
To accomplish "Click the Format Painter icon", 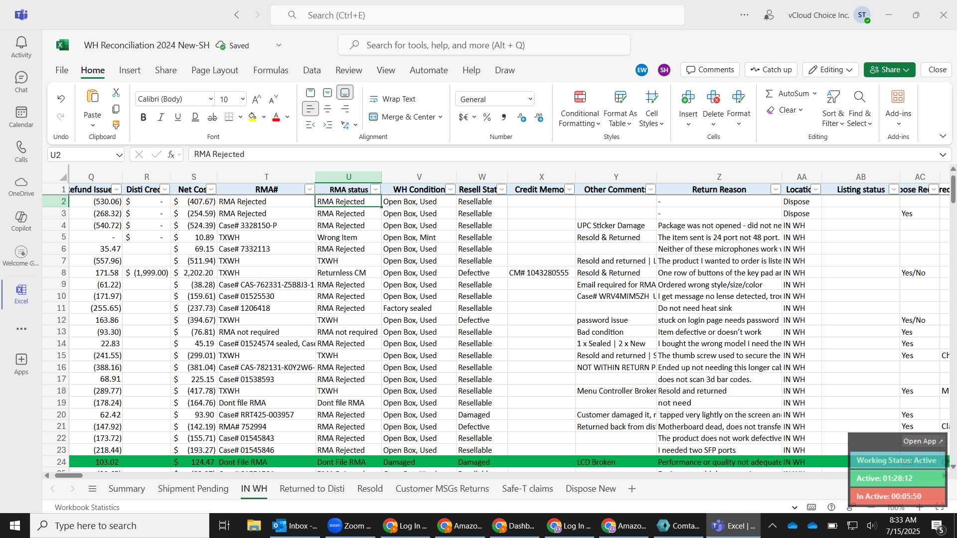I will tap(116, 125).
